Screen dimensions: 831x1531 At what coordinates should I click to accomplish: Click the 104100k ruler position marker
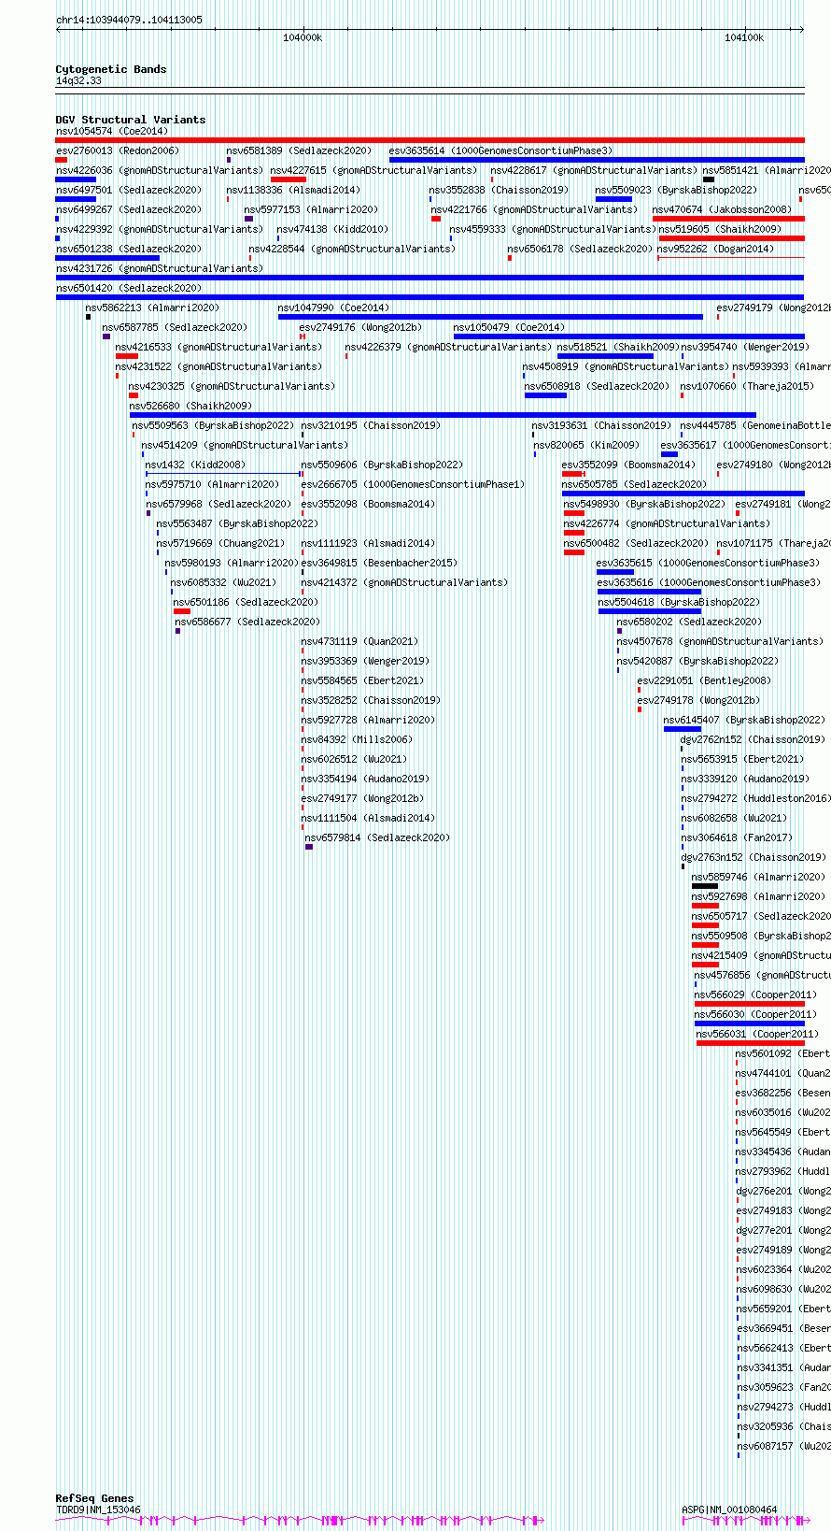click(744, 37)
